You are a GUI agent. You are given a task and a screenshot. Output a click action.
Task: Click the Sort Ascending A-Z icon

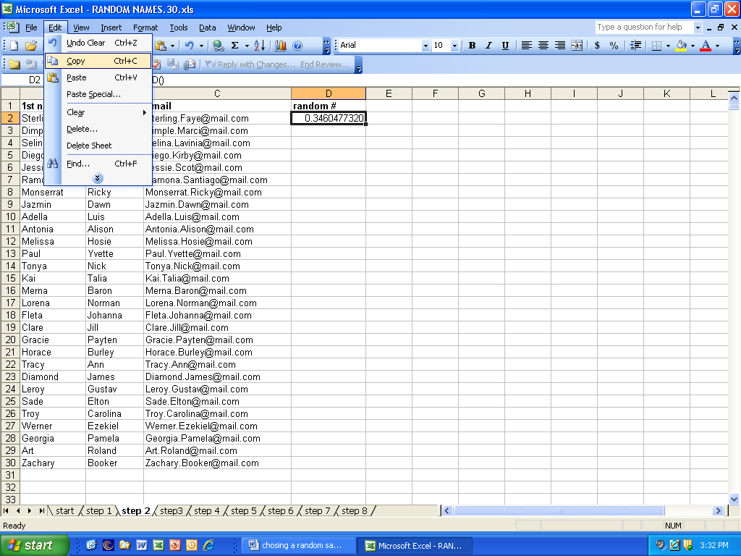pyautogui.click(x=260, y=46)
